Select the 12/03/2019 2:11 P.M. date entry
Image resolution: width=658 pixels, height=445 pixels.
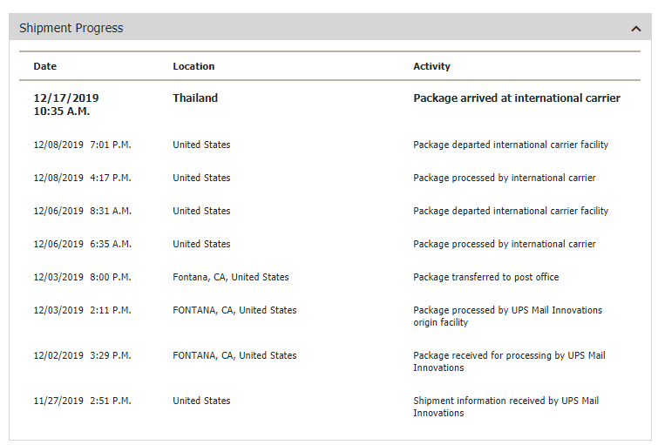[82, 310]
